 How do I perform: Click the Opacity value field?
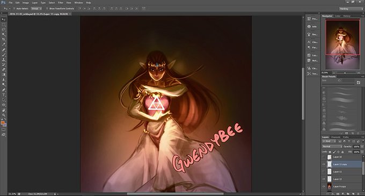tap(356, 147)
